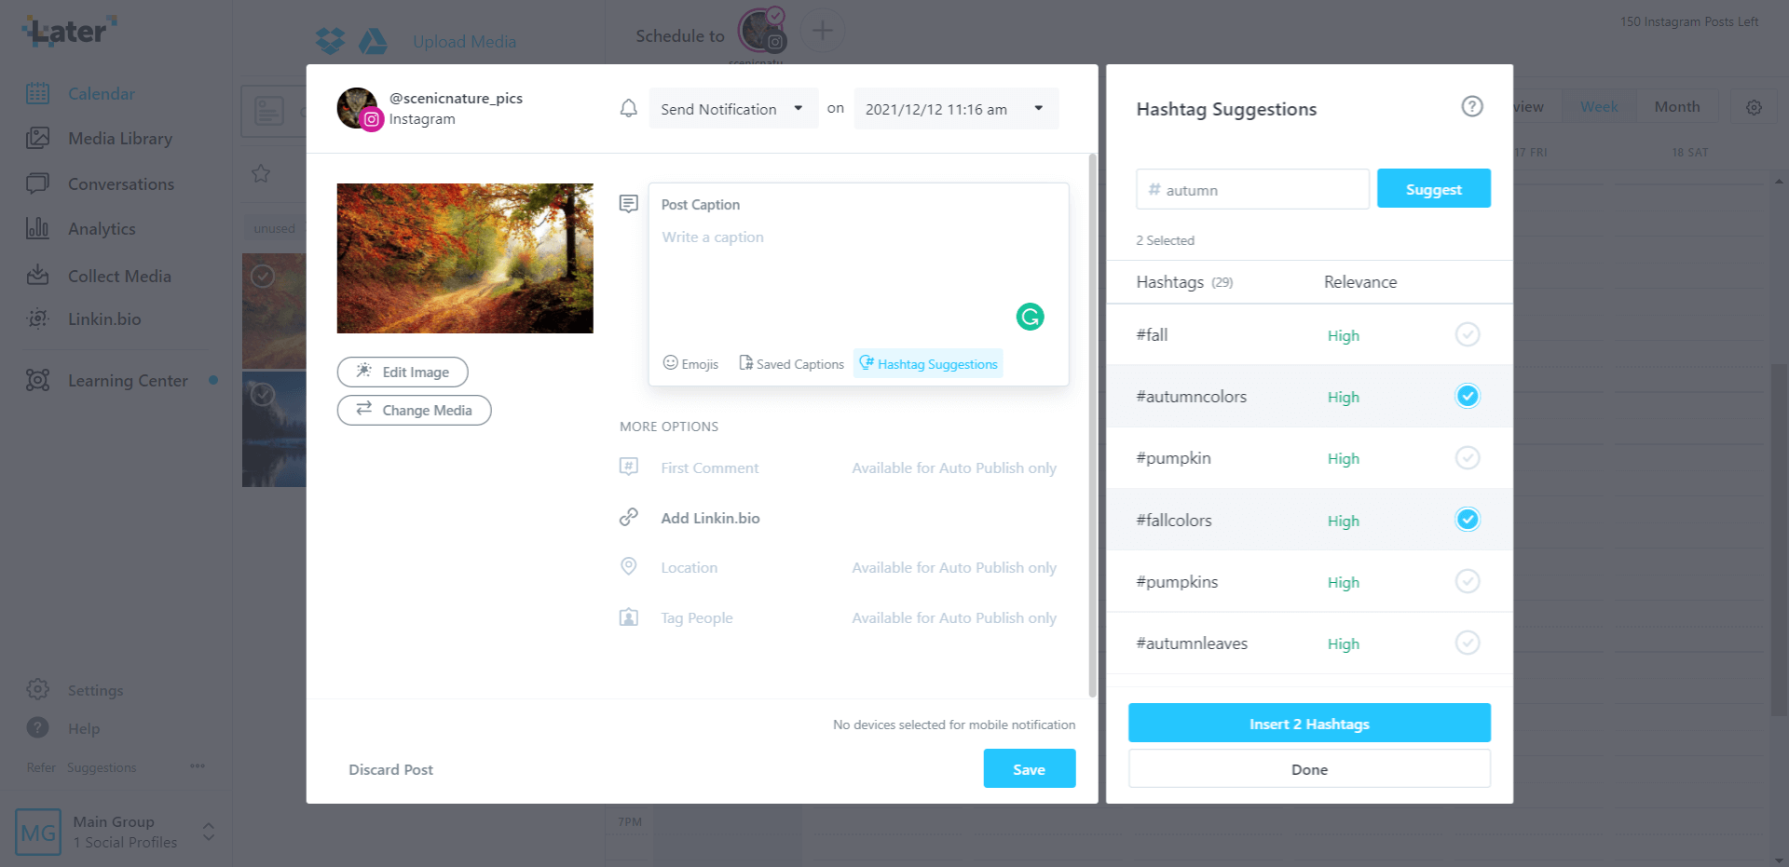Click the Location pin icon

pos(629,566)
